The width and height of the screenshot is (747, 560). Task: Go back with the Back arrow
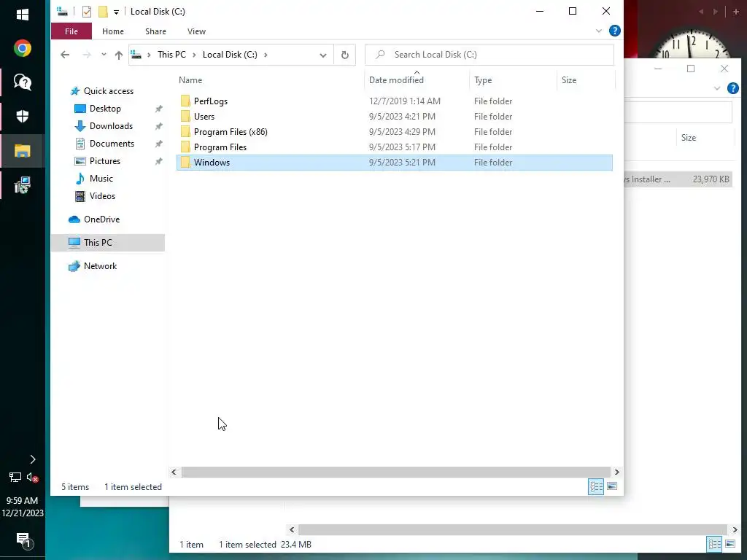click(x=65, y=55)
